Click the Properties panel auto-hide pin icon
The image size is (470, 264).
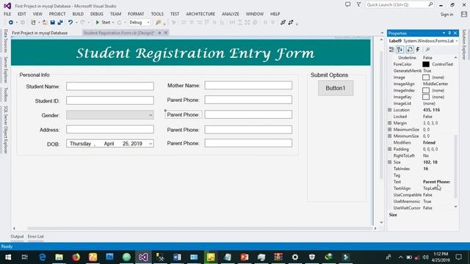pos(449,33)
